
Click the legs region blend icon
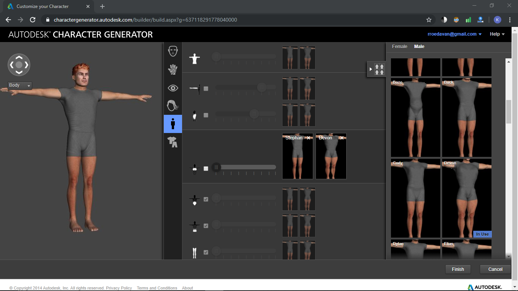click(195, 253)
